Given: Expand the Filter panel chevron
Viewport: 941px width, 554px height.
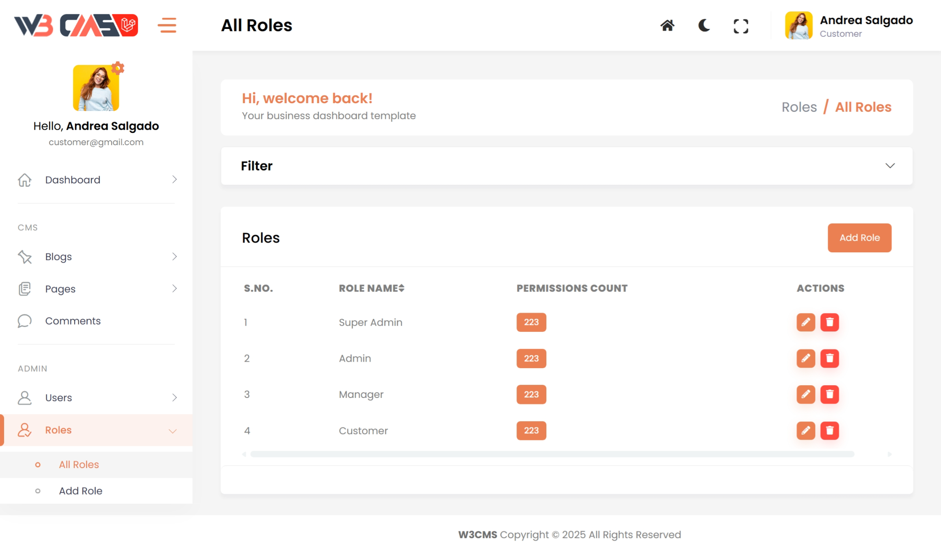Looking at the screenshot, I should point(890,166).
